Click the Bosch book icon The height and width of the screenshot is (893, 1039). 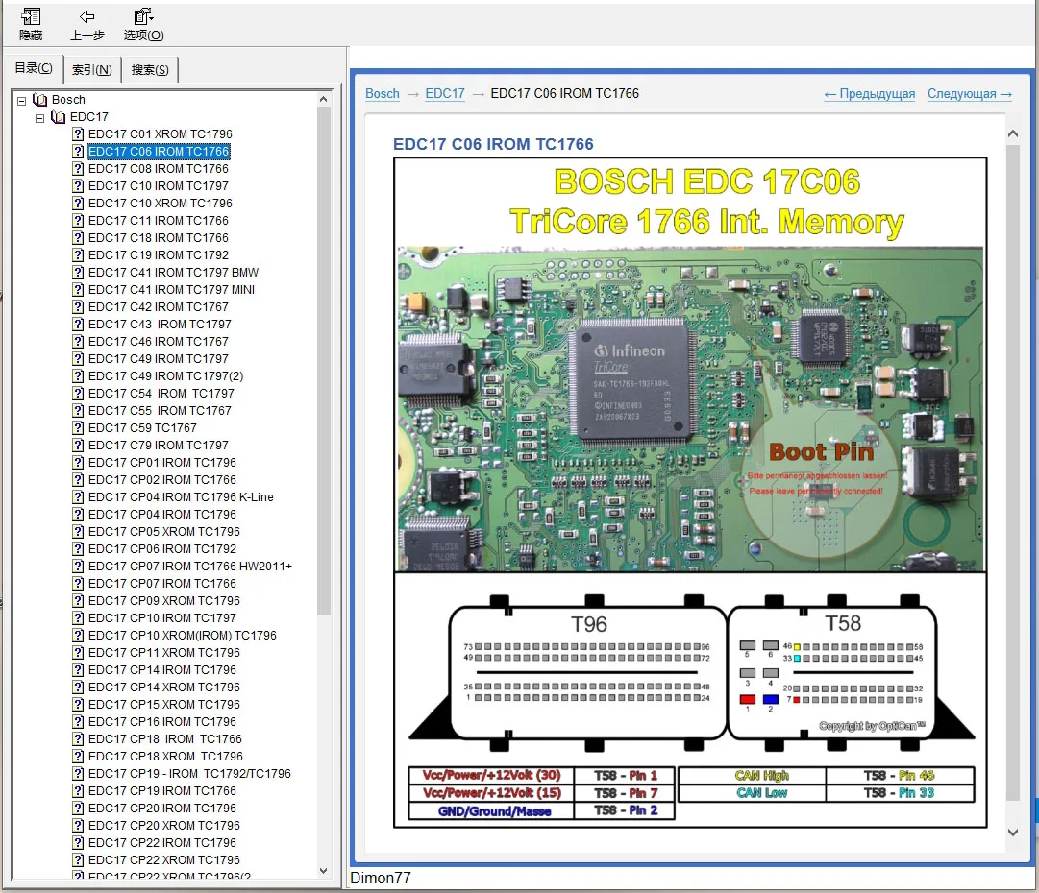[40, 100]
